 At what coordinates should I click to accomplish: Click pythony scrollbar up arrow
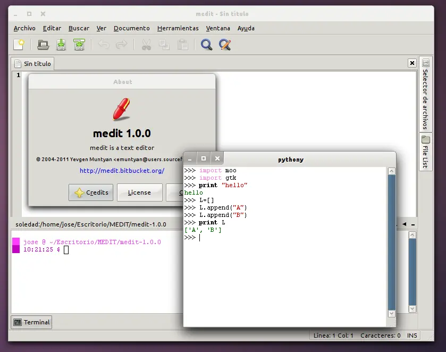[x=391, y=171]
